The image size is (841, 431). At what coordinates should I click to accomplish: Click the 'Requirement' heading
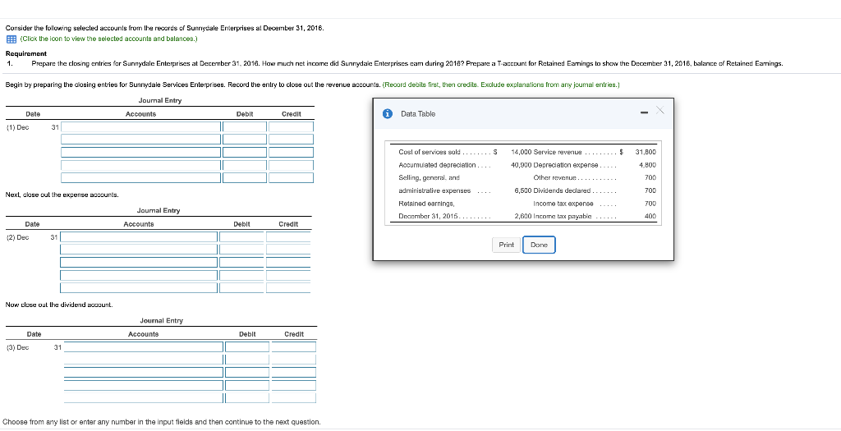point(25,53)
